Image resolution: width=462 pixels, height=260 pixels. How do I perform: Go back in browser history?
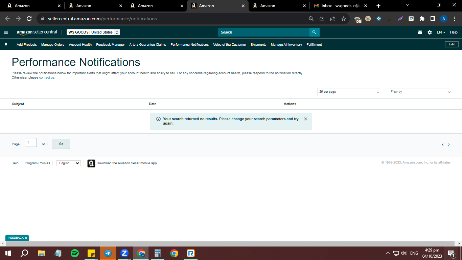click(x=7, y=19)
